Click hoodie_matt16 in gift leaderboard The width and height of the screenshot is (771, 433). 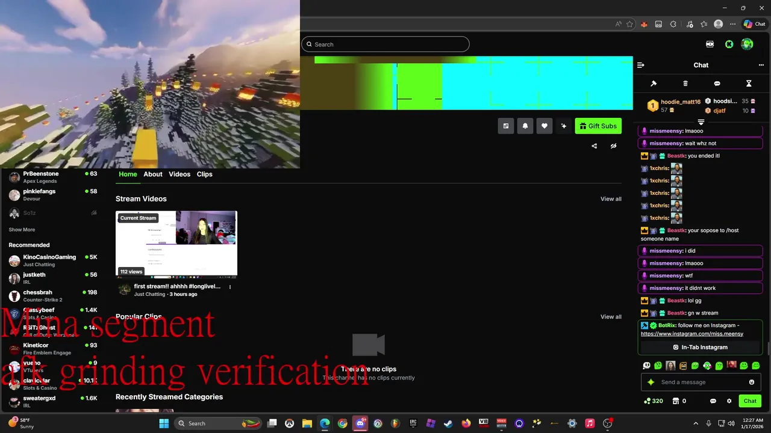pos(681,102)
